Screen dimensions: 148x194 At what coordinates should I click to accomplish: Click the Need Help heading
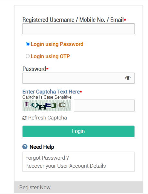(42, 147)
